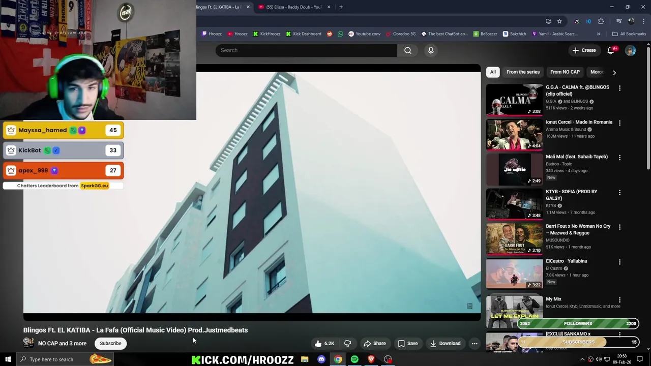Screen dimensions: 651x366
Task: Click the taskbar clock showing 20:58
Action: pos(622,359)
